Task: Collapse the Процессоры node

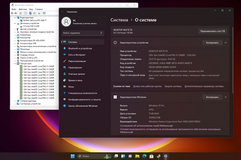Action: click(x=15, y=64)
